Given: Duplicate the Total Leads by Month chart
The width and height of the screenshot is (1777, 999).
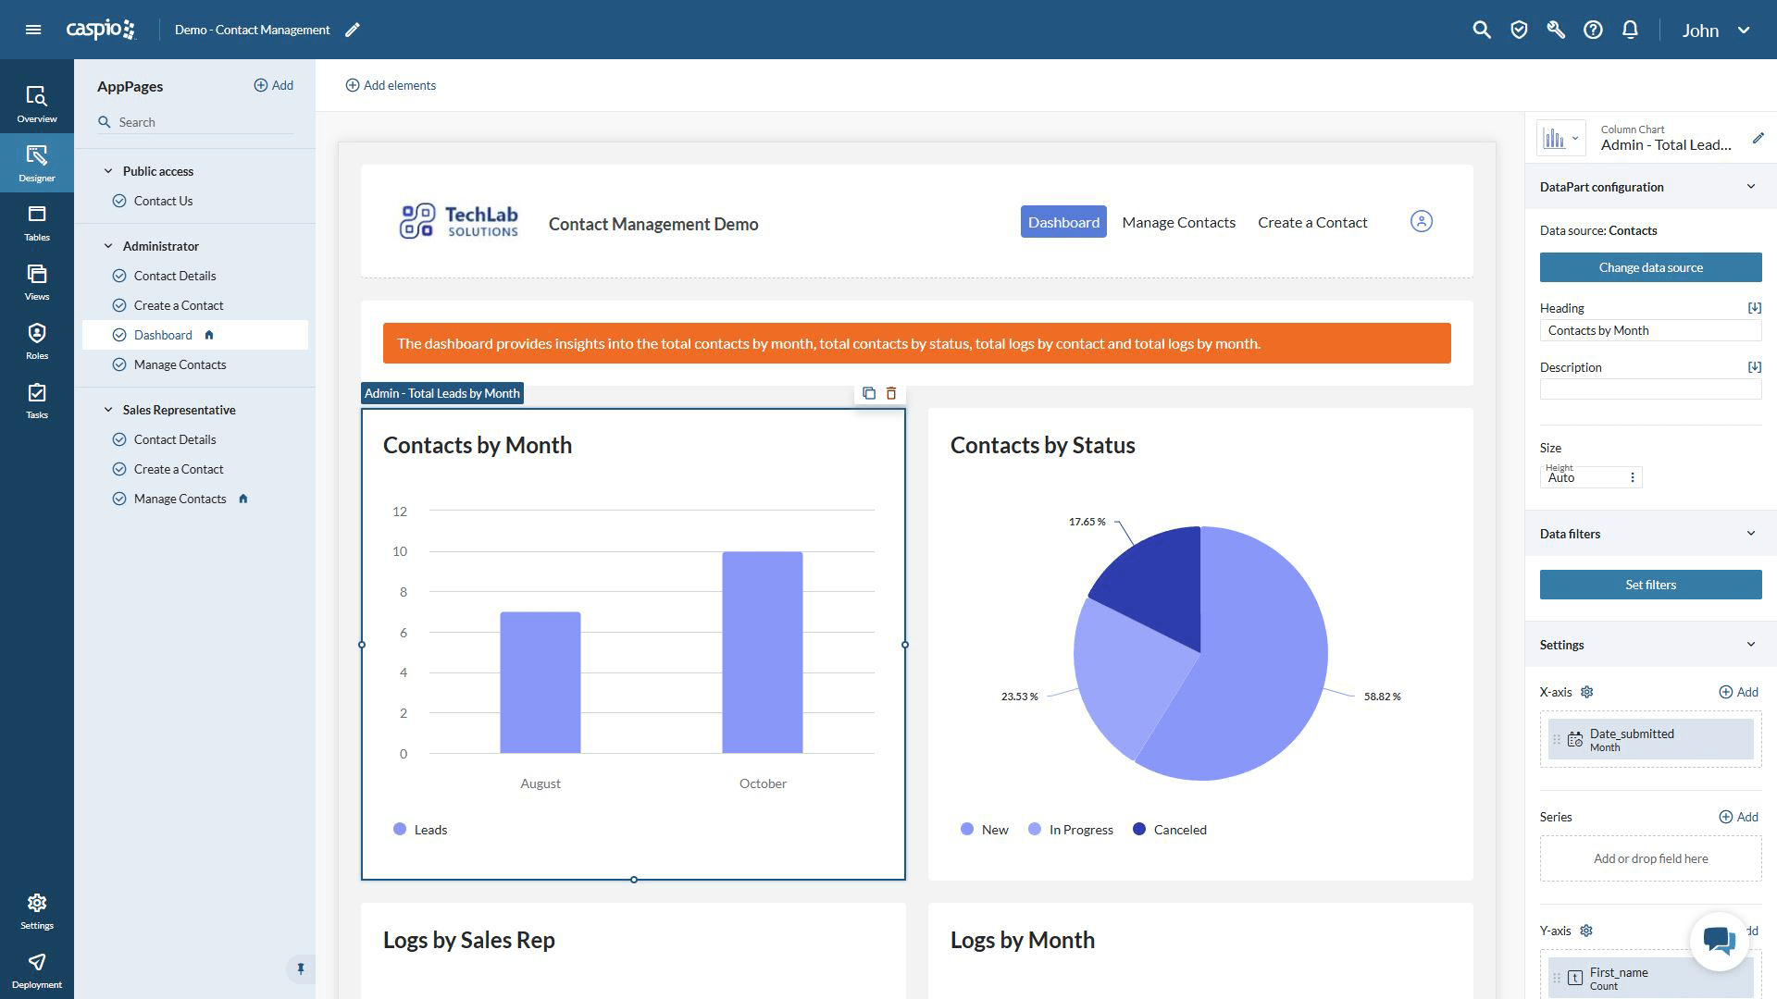Looking at the screenshot, I should pos(868,393).
